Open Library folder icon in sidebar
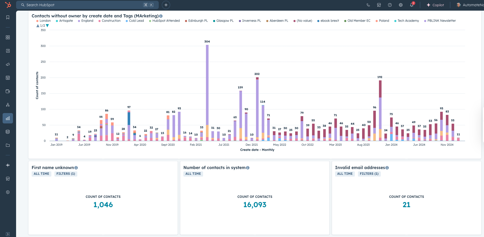 [8, 145]
